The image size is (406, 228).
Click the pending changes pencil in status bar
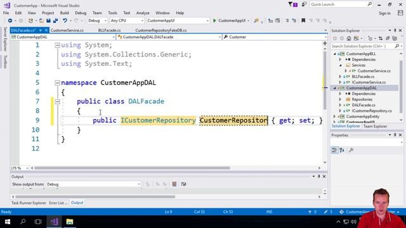325,212
